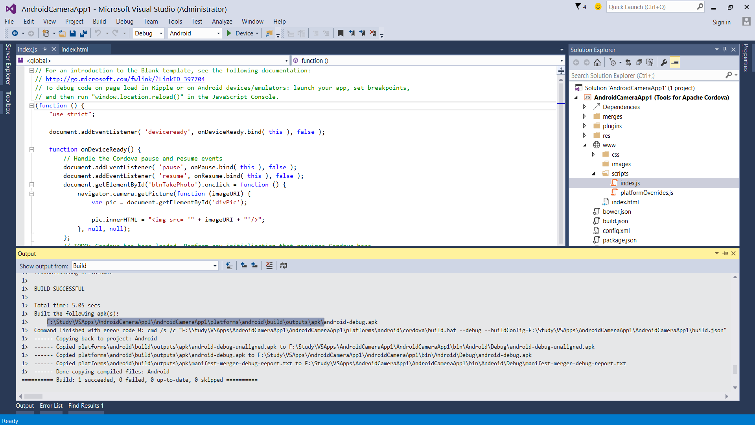This screenshot has width=755, height=425.
Task: Toggle auto-hide pin on Output panel
Action: [726, 253]
